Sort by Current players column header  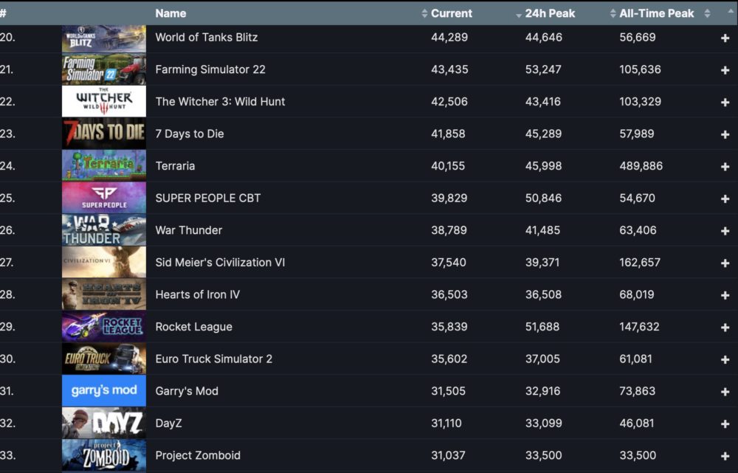click(x=452, y=13)
